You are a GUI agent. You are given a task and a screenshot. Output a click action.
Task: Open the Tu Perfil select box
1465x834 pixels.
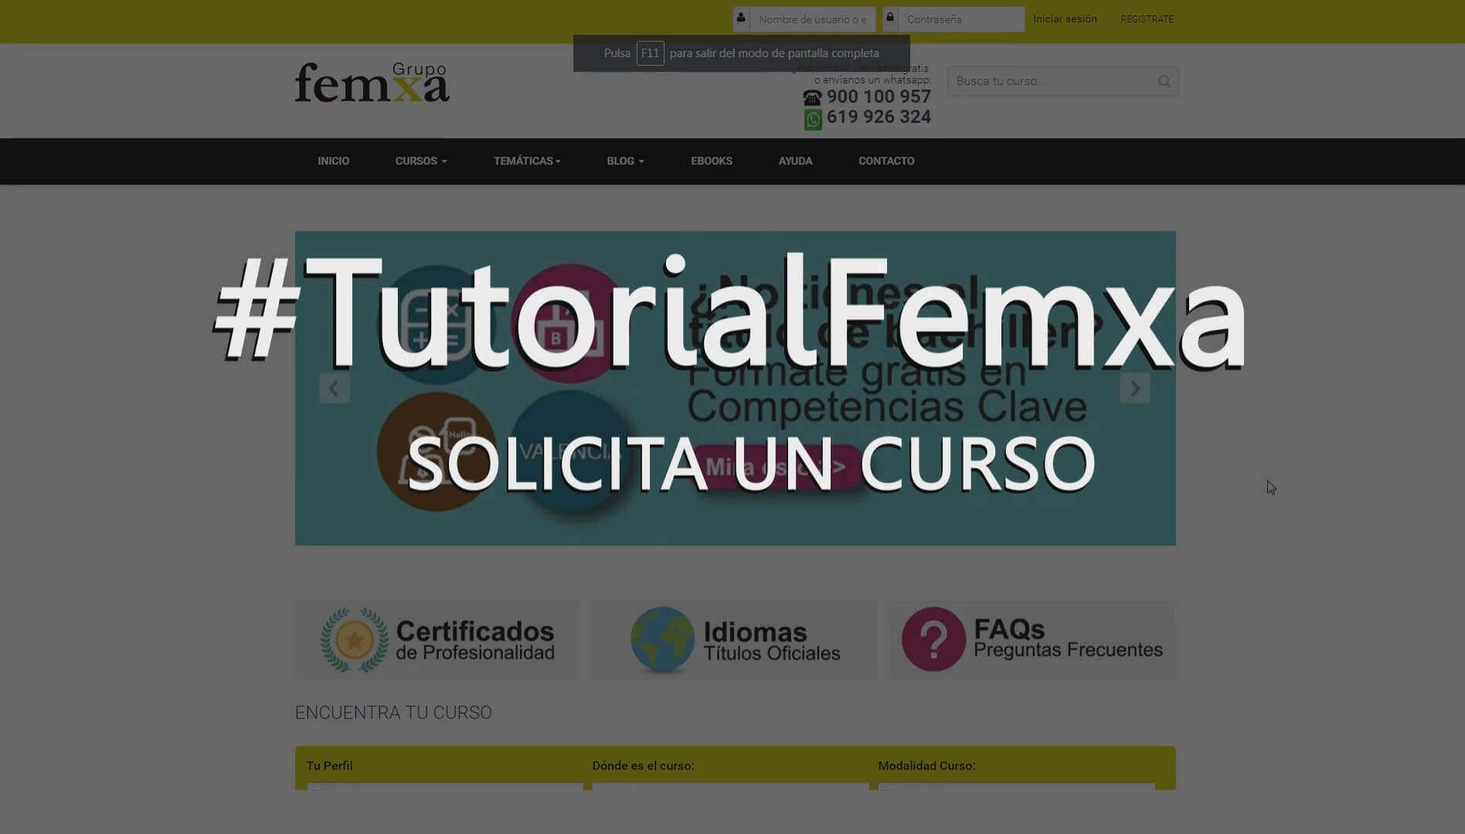(x=445, y=787)
